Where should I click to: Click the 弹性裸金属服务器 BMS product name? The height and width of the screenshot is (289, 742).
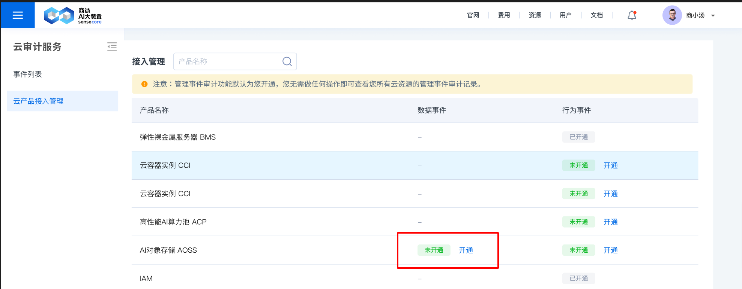click(x=178, y=137)
